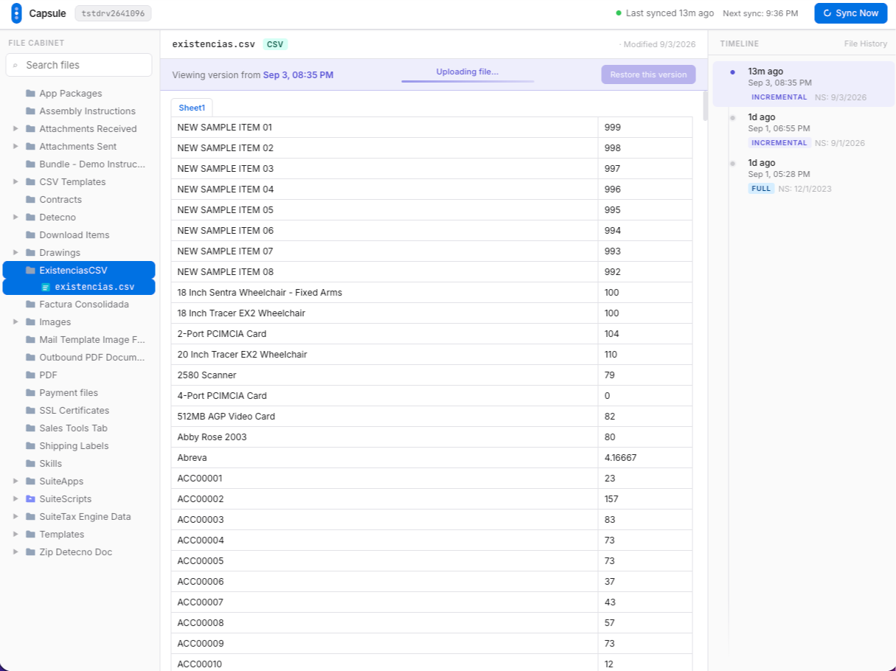This screenshot has height=671, width=896.
Task: Click the Assembly Instructions folder icon
Action: [x=30, y=111]
